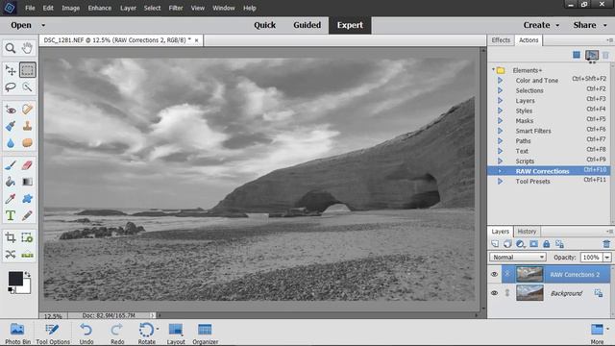Screen dimensions: 615x346
Task: Click the Redo button
Action: (117, 334)
